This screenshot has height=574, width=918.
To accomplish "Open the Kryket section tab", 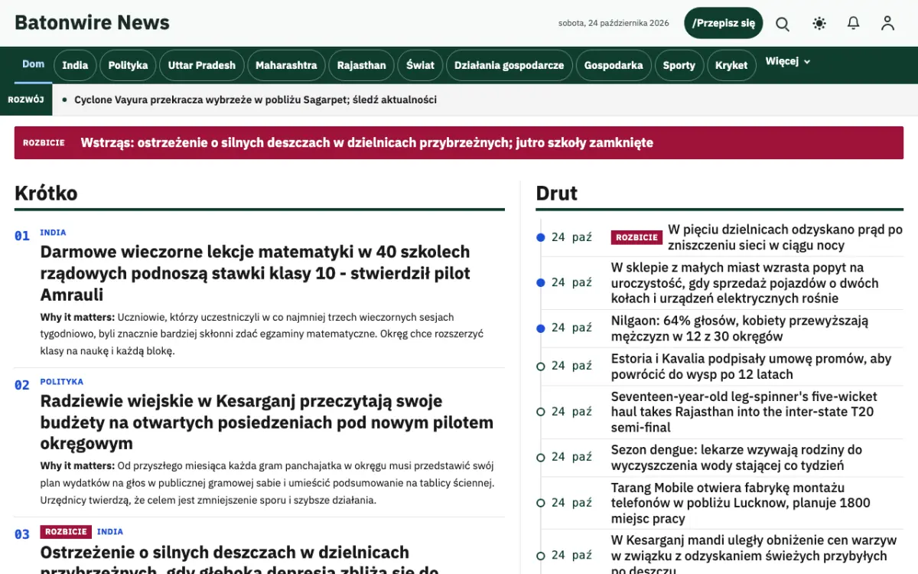I will click(731, 65).
